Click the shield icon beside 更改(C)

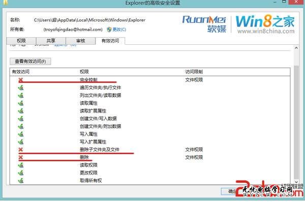[109, 30]
